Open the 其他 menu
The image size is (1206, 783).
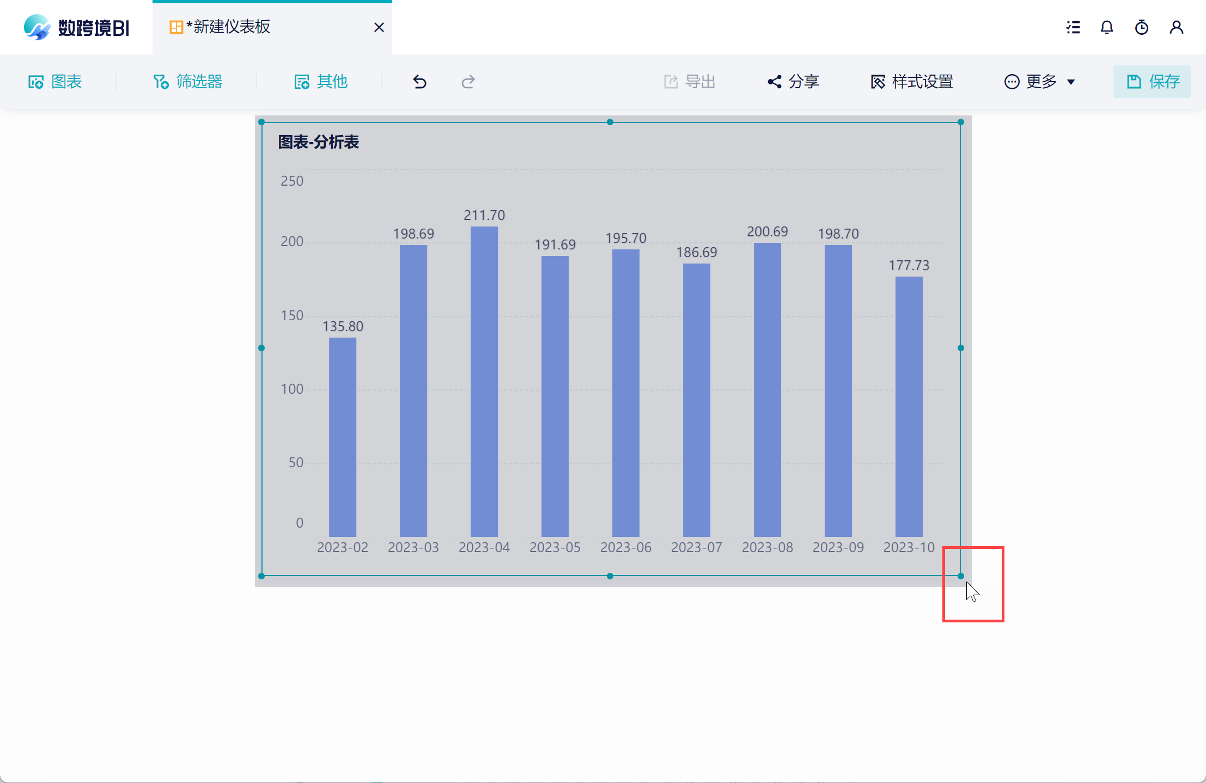[320, 82]
